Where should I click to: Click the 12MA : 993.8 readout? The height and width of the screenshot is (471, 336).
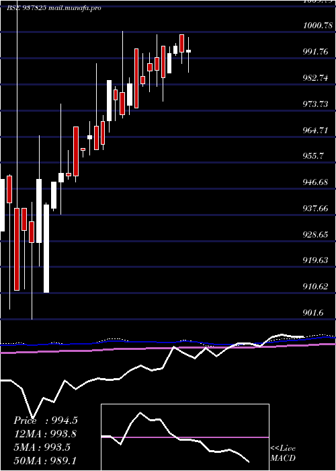click(45, 434)
